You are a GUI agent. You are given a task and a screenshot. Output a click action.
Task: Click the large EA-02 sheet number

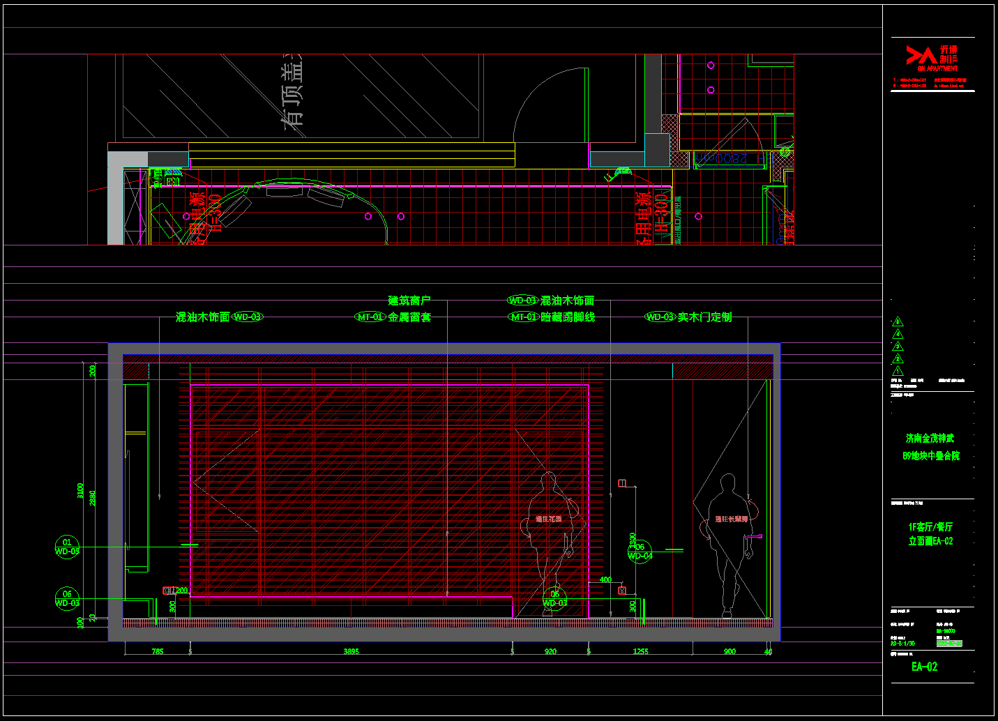[925, 667]
